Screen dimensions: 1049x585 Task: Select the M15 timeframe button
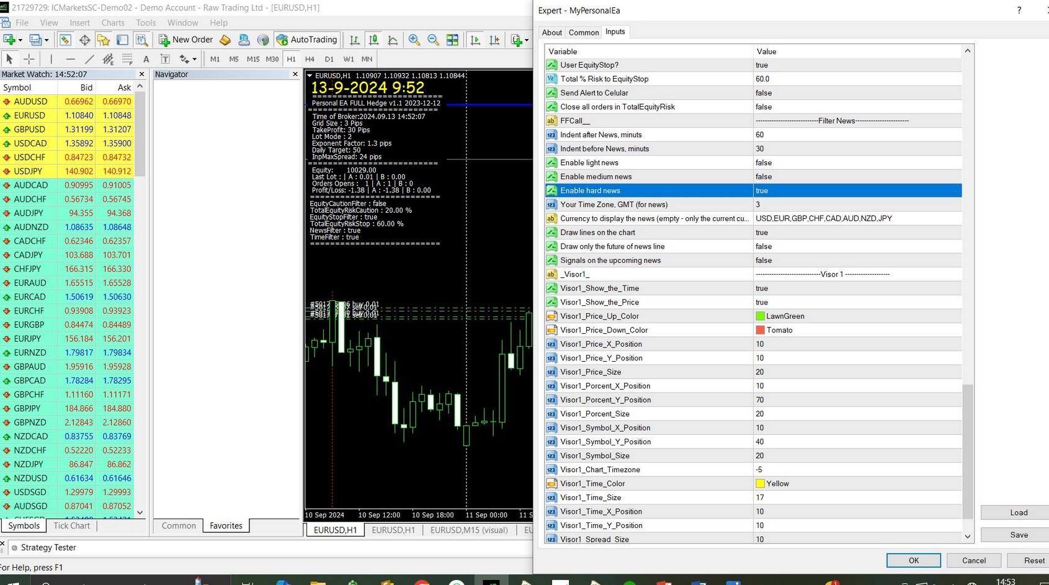(252, 59)
